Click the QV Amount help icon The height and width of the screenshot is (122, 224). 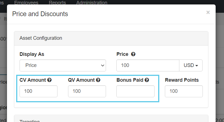point(98,80)
